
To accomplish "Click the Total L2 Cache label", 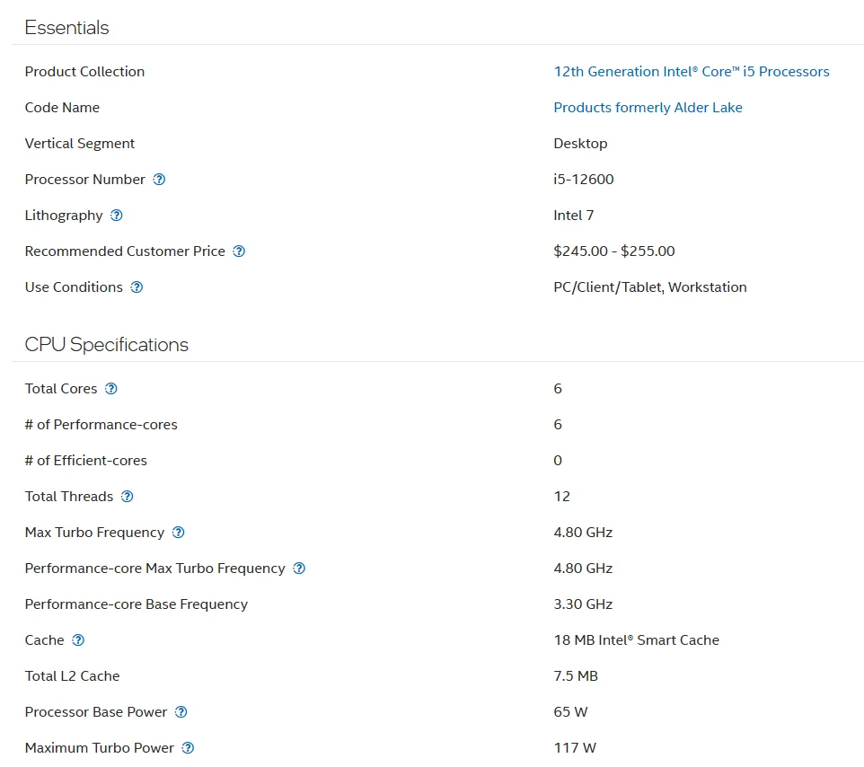I will coord(72,676).
